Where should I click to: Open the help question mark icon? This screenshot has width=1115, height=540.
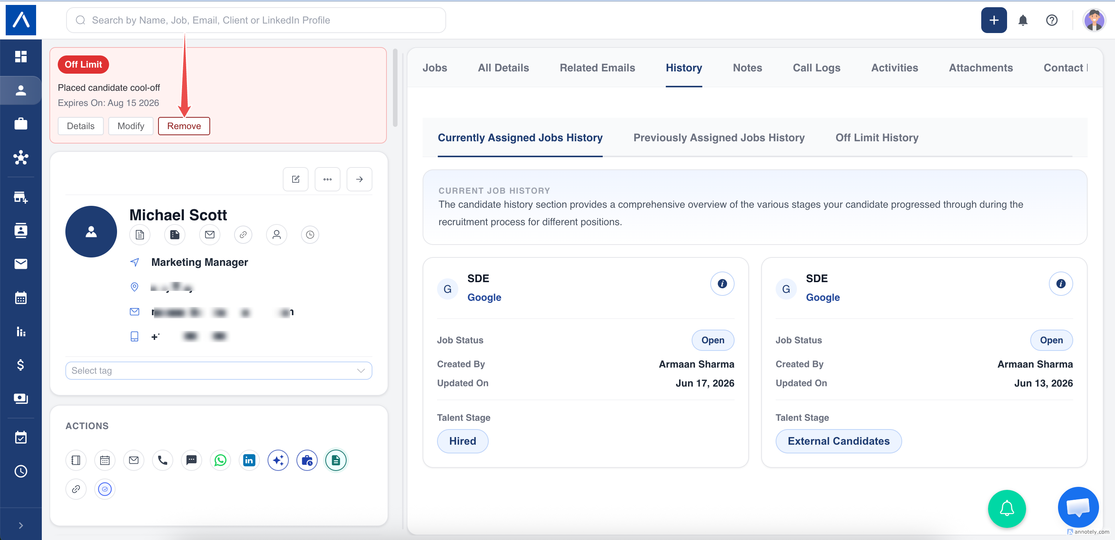(1052, 21)
